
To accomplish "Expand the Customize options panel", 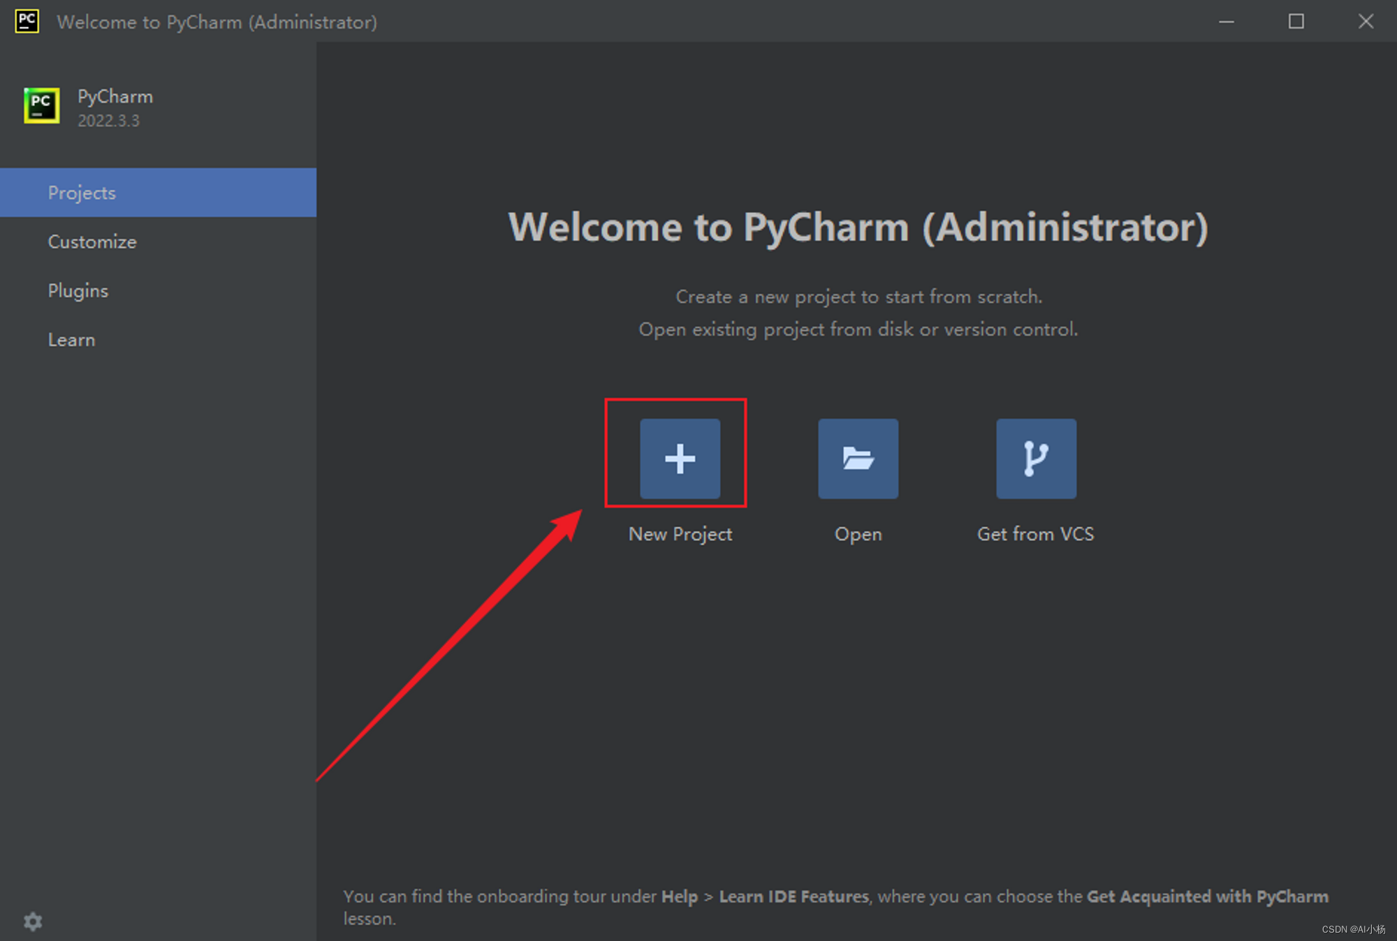I will (92, 241).
